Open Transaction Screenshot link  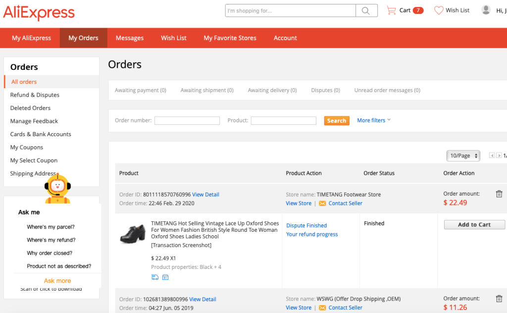click(x=181, y=245)
